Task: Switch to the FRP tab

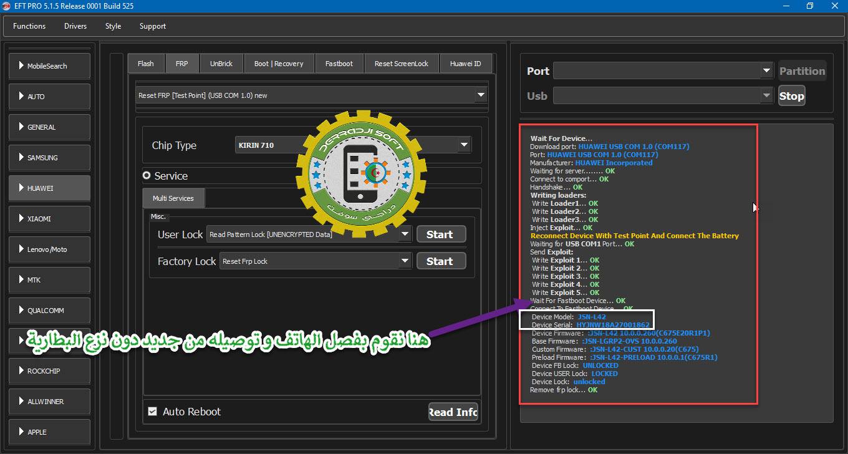Action: (x=182, y=64)
